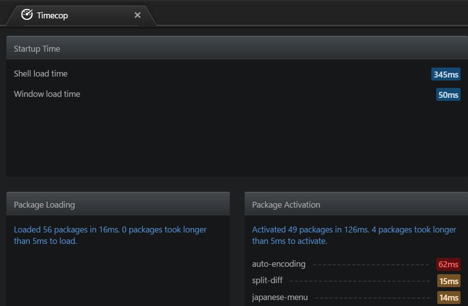
Task: Click the 14ms japanese-menu badge
Action: point(449,298)
